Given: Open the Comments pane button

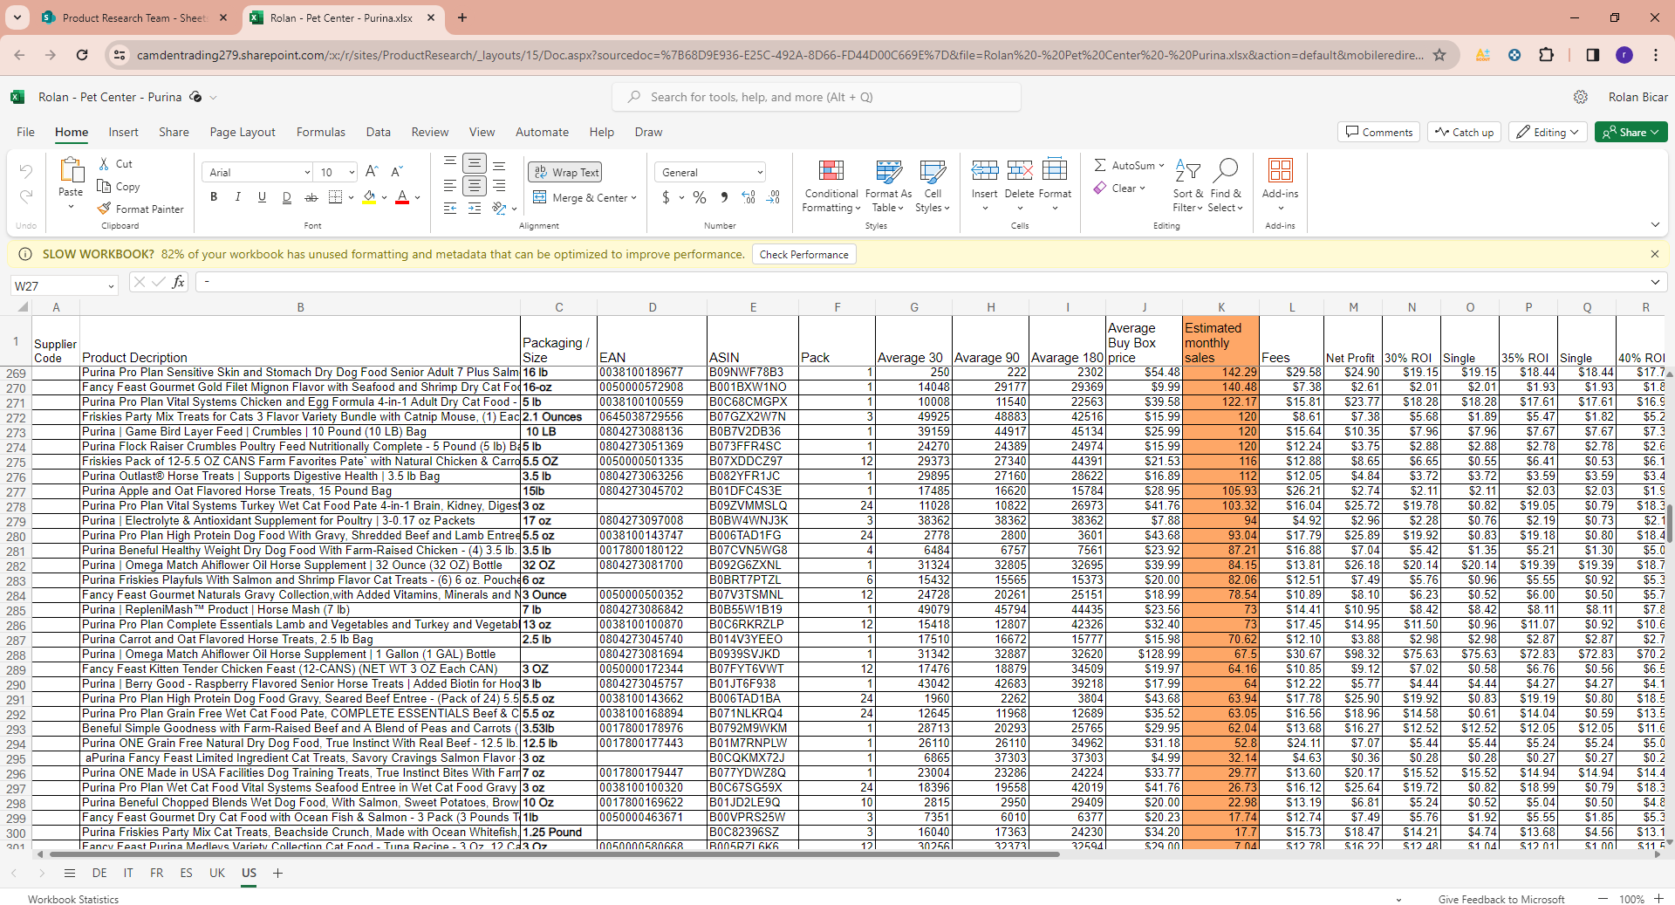Looking at the screenshot, I should point(1378,133).
